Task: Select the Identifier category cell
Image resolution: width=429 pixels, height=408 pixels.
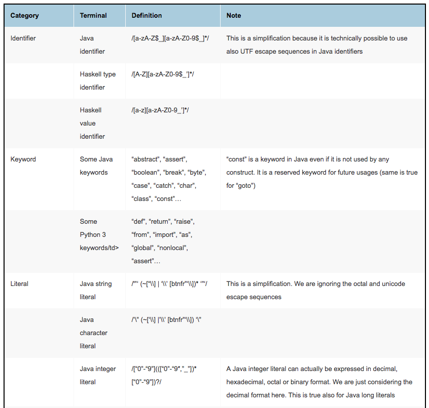Action: pos(23,38)
